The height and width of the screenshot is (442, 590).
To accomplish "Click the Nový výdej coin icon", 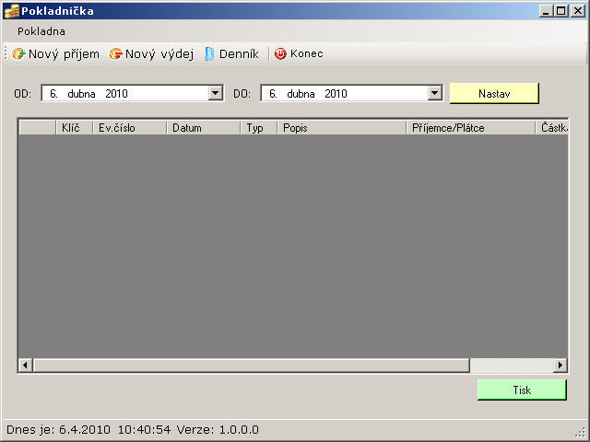I will pos(115,54).
